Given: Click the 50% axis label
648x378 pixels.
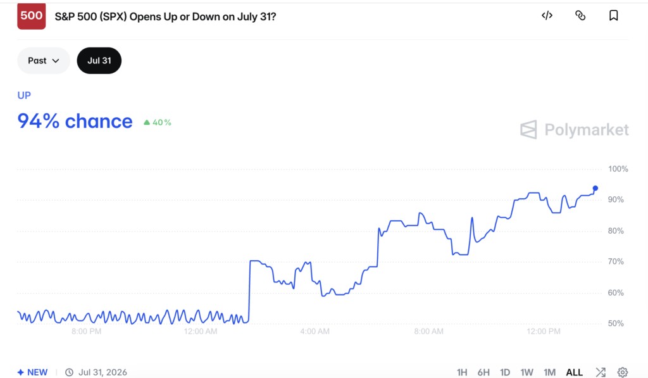Looking at the screenshot, I should point(616,324).
